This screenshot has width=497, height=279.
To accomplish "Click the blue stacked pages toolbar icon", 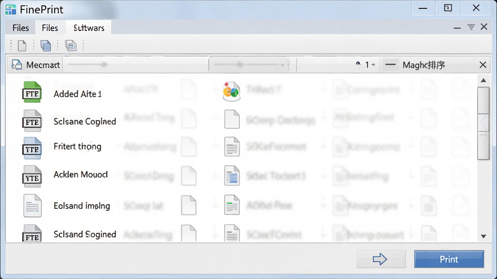I will [x=46, y=46].
